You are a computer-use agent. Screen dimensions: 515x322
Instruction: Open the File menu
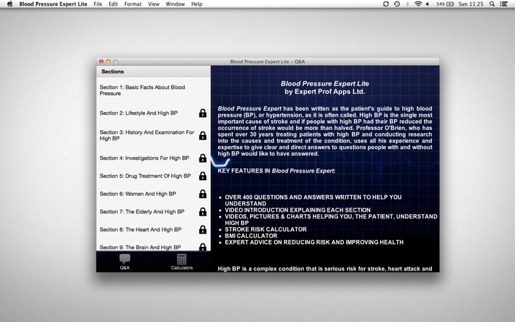pyautogui.click(x=98, y=4)
